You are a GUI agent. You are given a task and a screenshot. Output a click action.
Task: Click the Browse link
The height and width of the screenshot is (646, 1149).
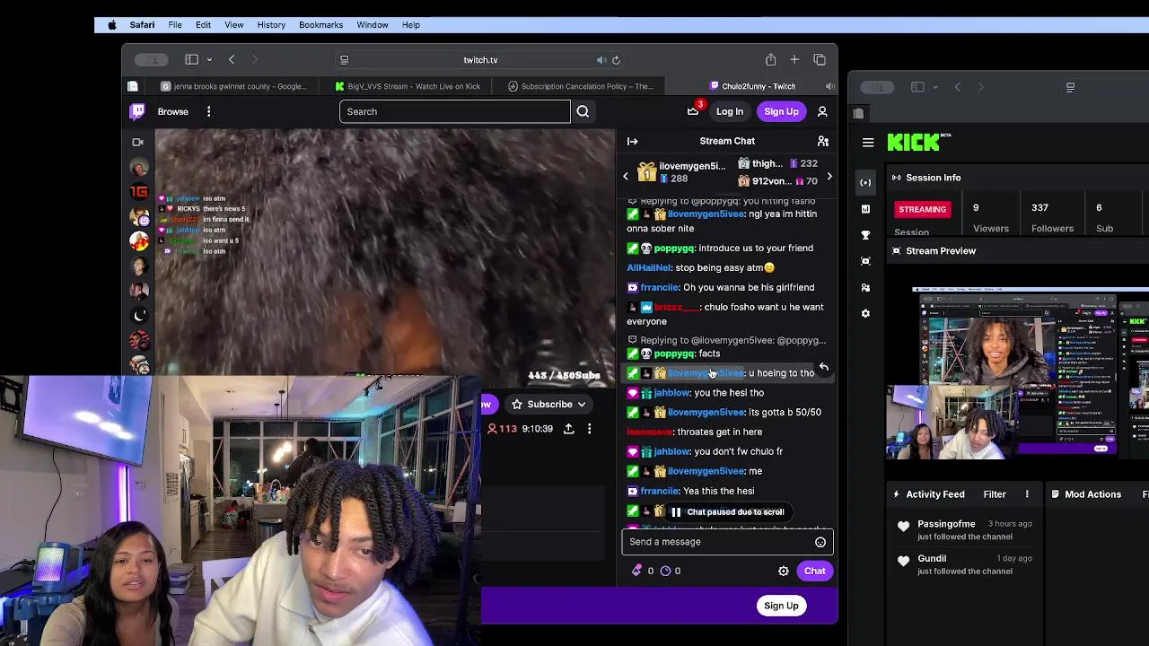coord(173,111)
